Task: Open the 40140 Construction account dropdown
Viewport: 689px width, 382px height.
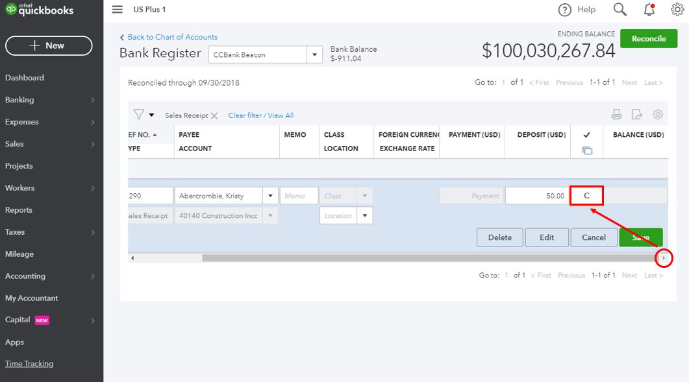Action: 270,215
